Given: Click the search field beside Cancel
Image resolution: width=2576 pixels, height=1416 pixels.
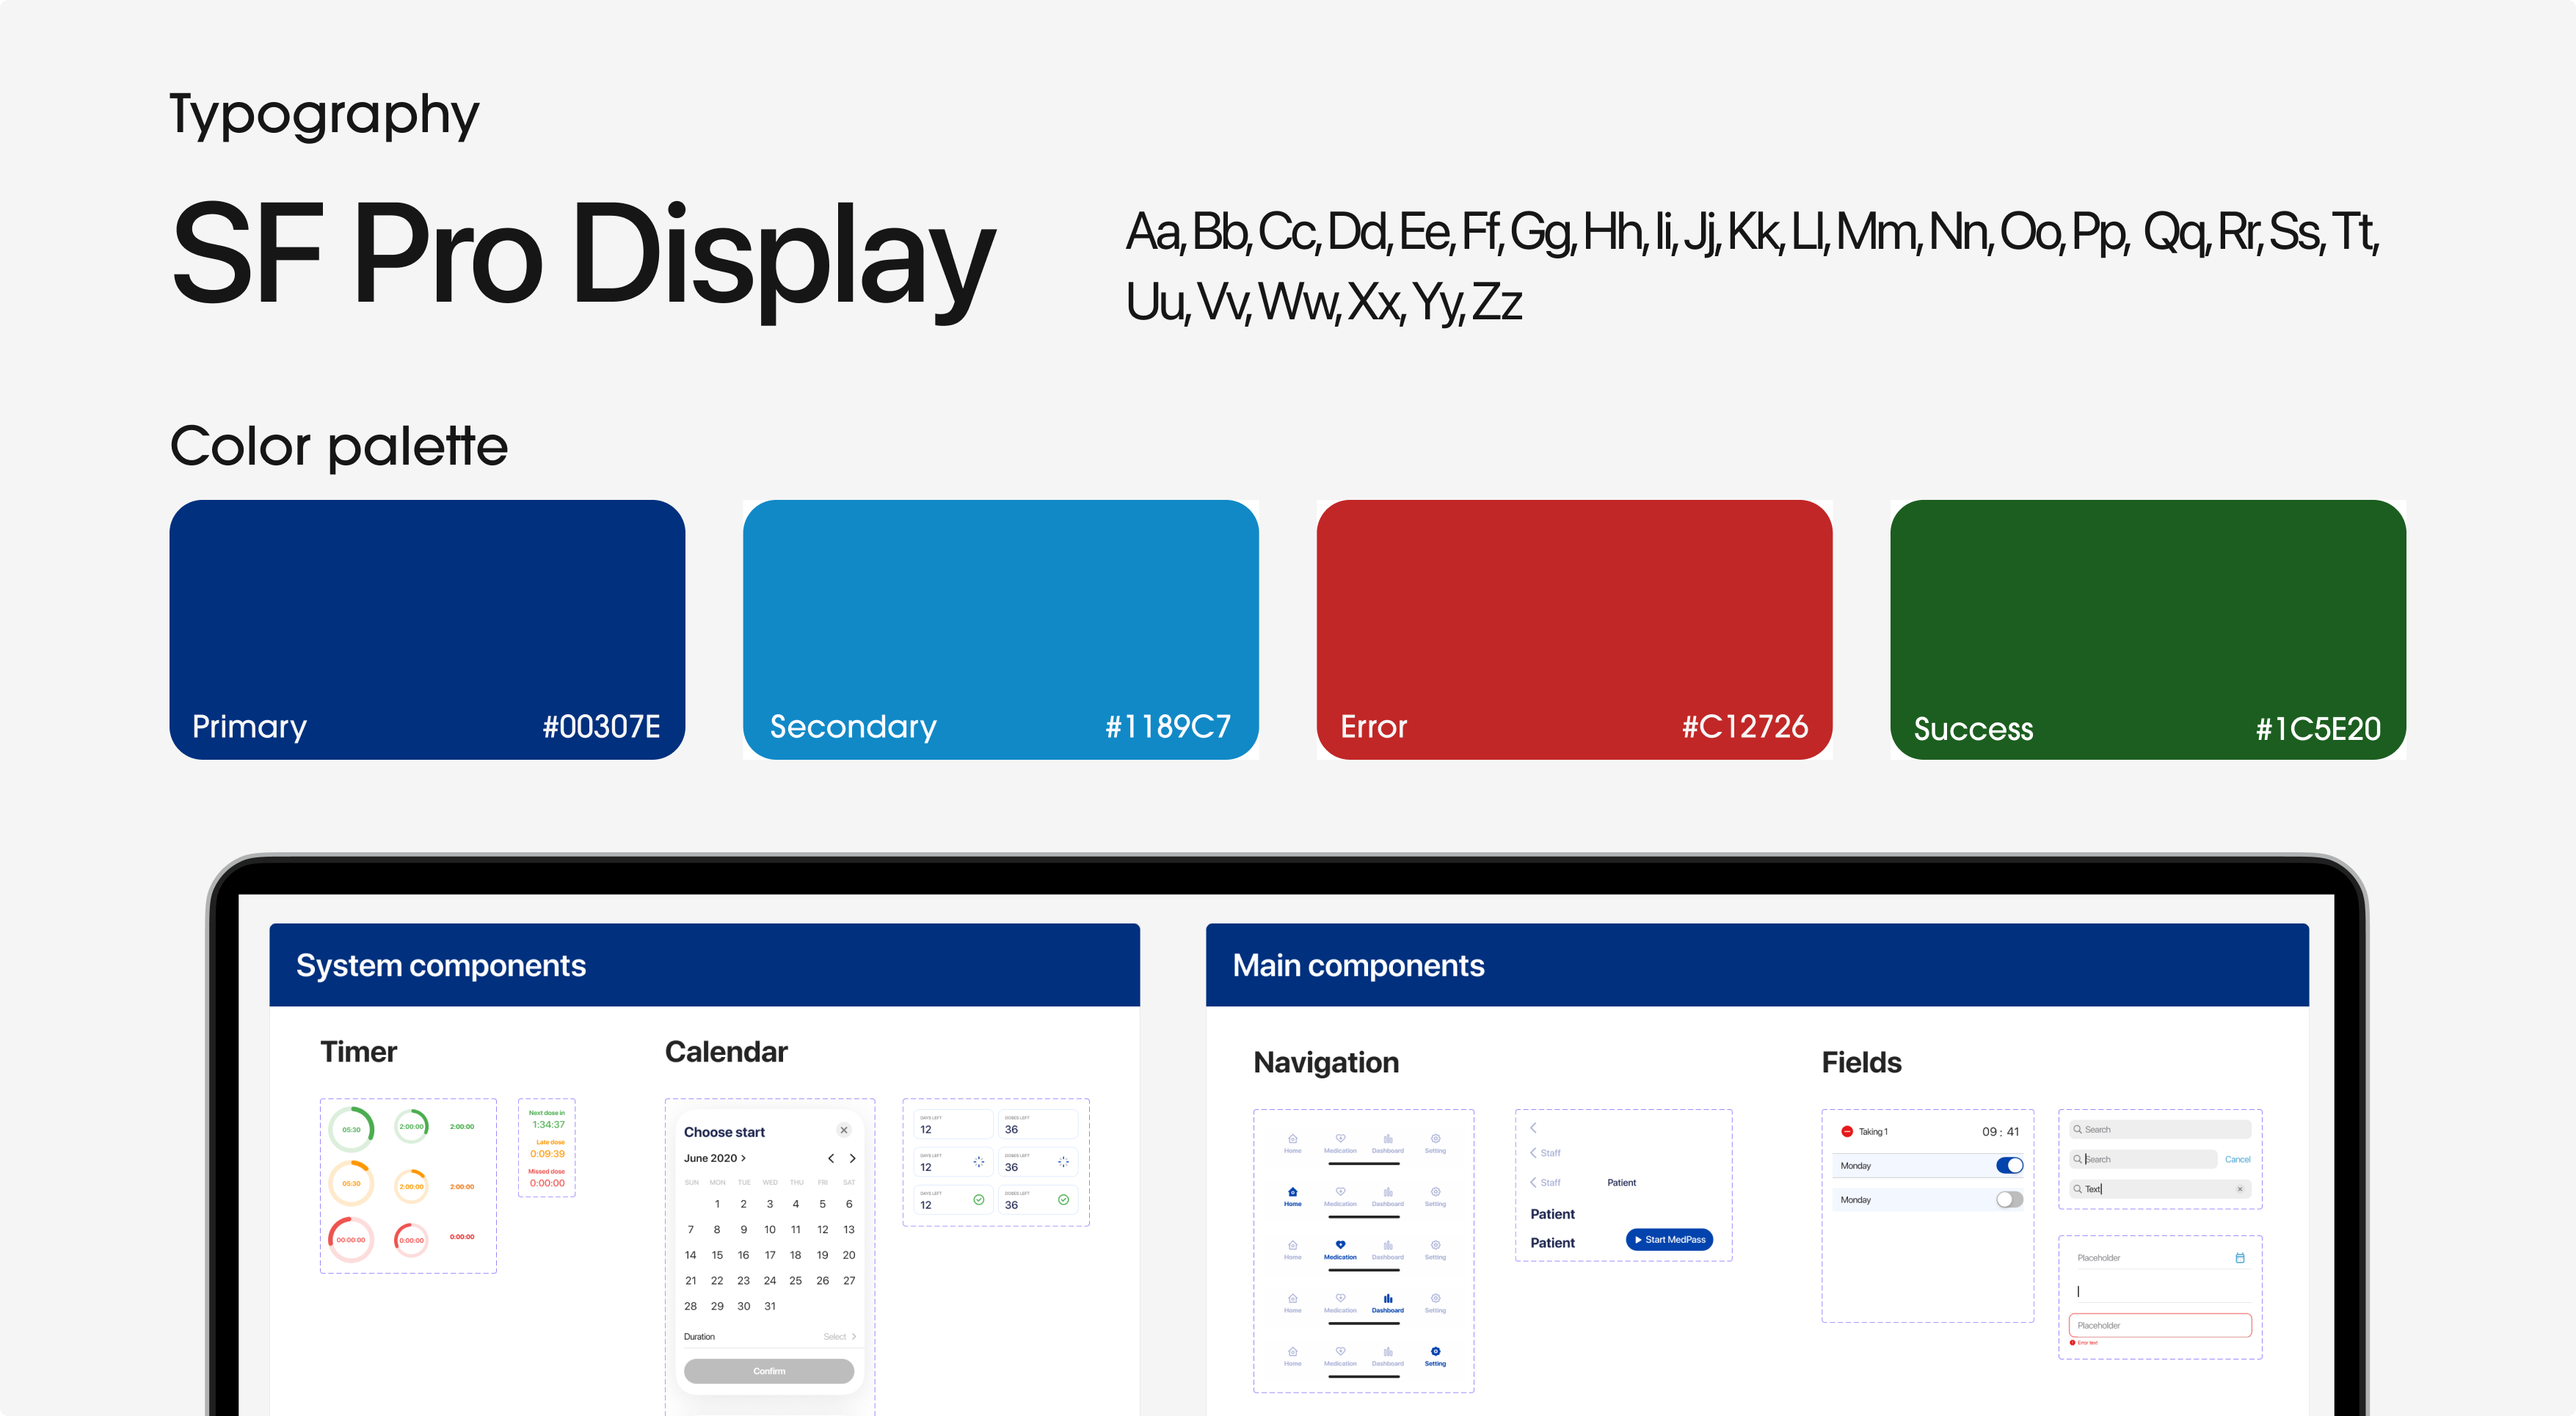Looking at the screenshot, I should click(x=2143, y=1159).
